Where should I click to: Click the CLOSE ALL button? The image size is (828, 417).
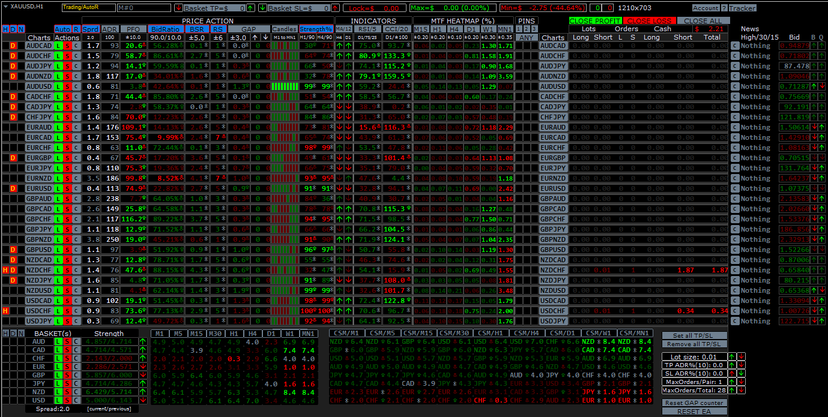pyautogui.click(x=703, y=20)
